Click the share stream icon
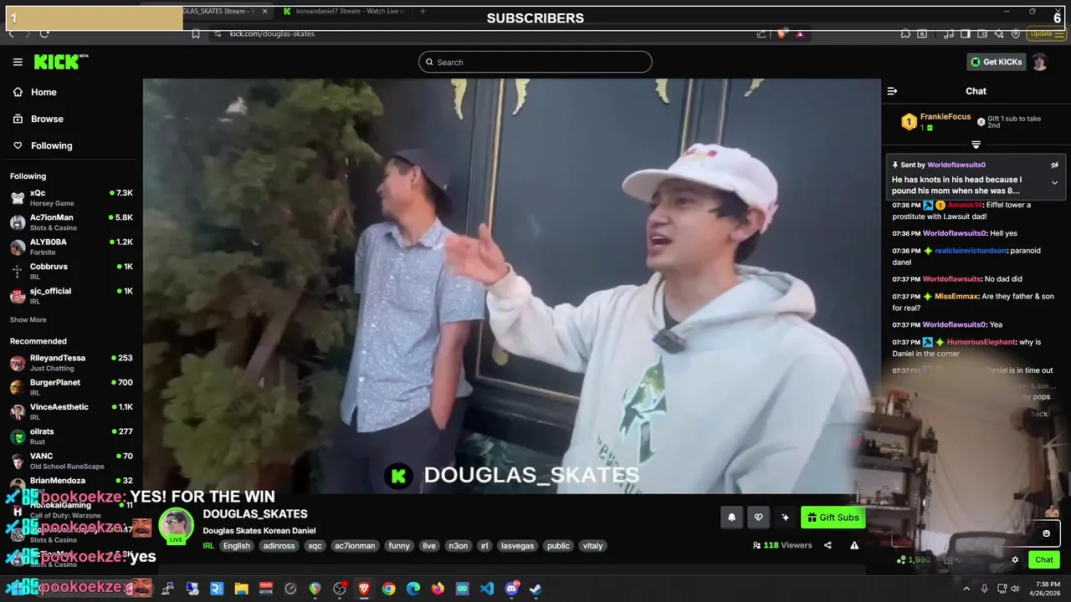 pyautogui.click(x=828, y=545)
